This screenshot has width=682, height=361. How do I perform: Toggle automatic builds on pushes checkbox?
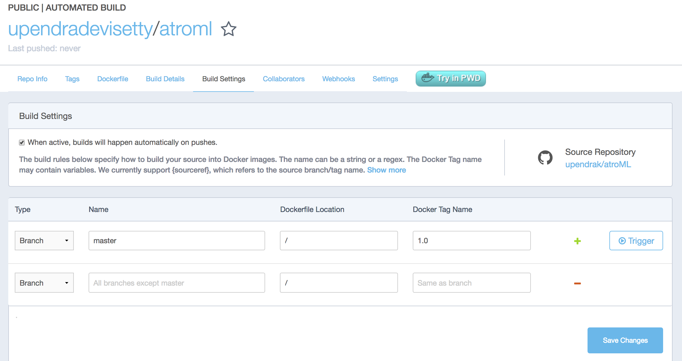[x=22, y=143]
